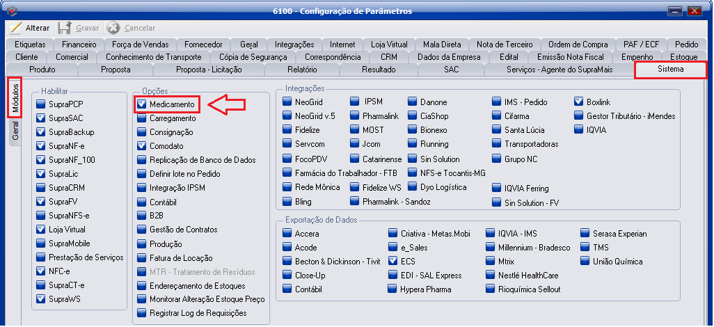Click the Cancelar circle icon

coord(113,28)
